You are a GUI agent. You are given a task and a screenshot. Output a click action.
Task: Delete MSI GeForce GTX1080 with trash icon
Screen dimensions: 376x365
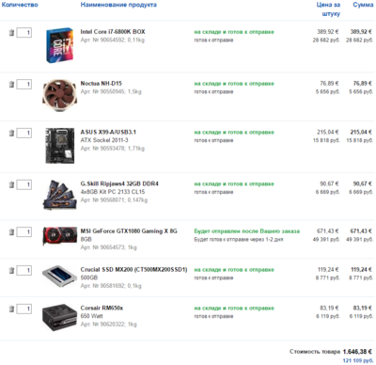point(11,232)
